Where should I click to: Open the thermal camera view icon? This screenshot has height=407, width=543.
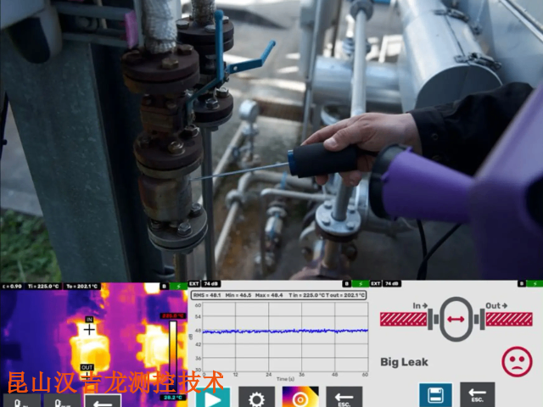(x=300, y=398)
